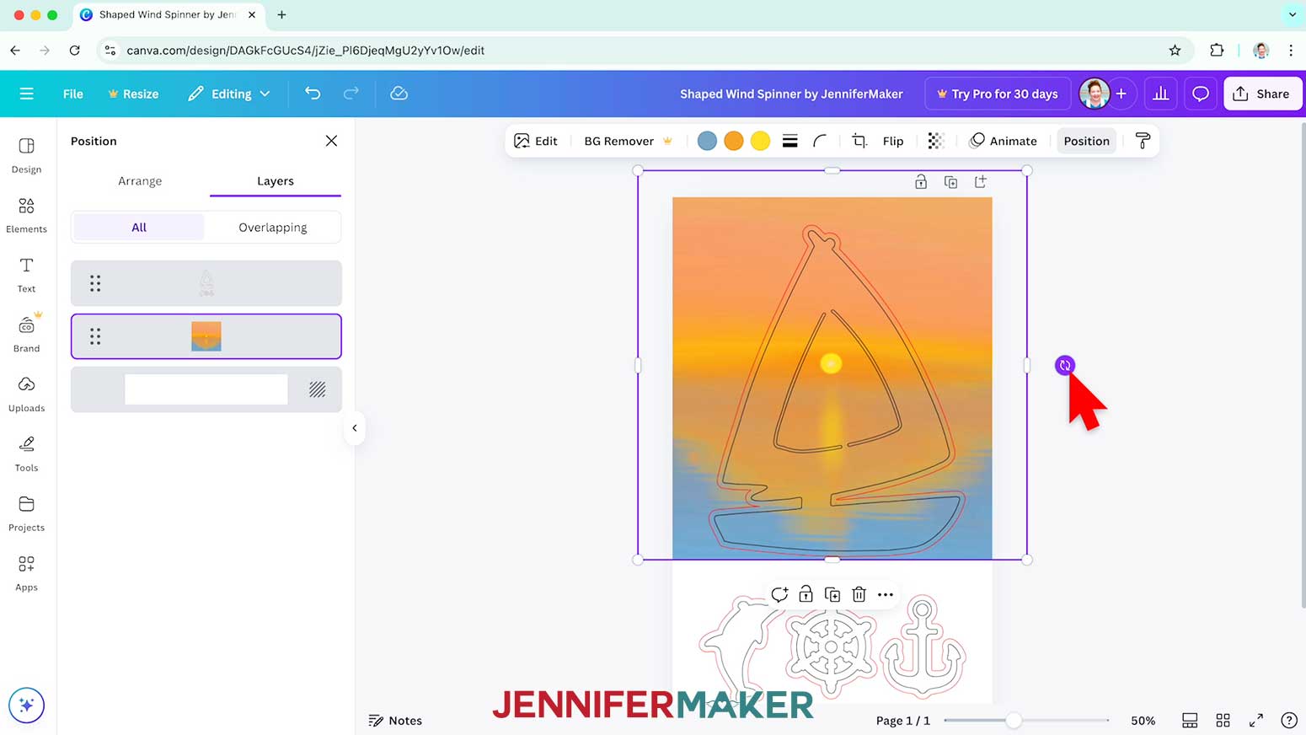Click Edit in the image toolbar

pos(536,141)
